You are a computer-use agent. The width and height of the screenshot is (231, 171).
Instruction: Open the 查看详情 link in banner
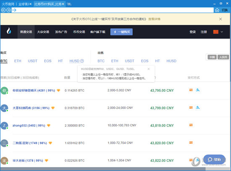[x=154, y=19]
